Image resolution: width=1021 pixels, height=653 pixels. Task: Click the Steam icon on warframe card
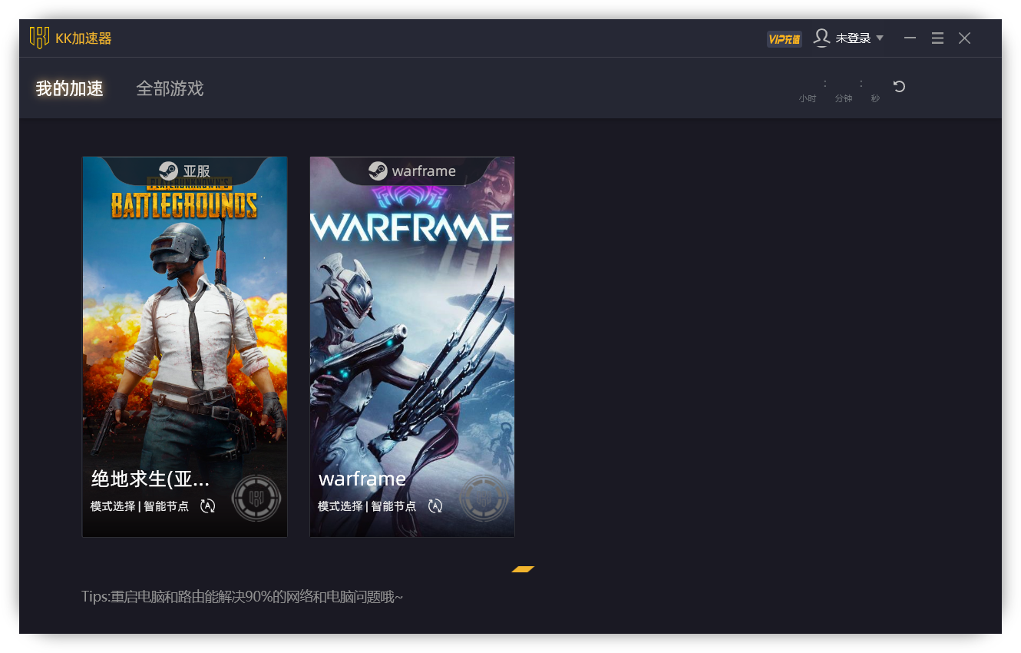[378, 171]
